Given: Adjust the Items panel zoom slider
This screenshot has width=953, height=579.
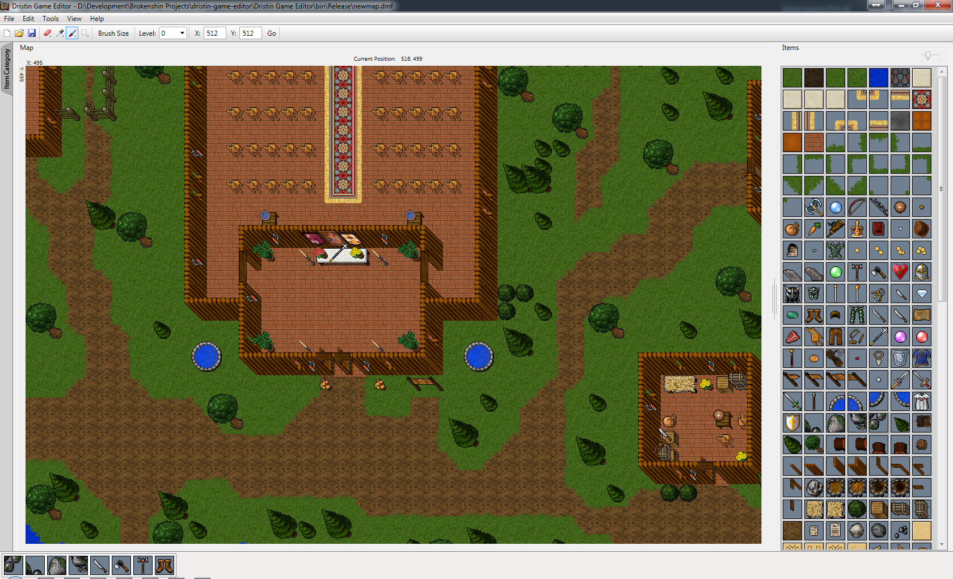Looking at the screenshot, I should [928, 56].
